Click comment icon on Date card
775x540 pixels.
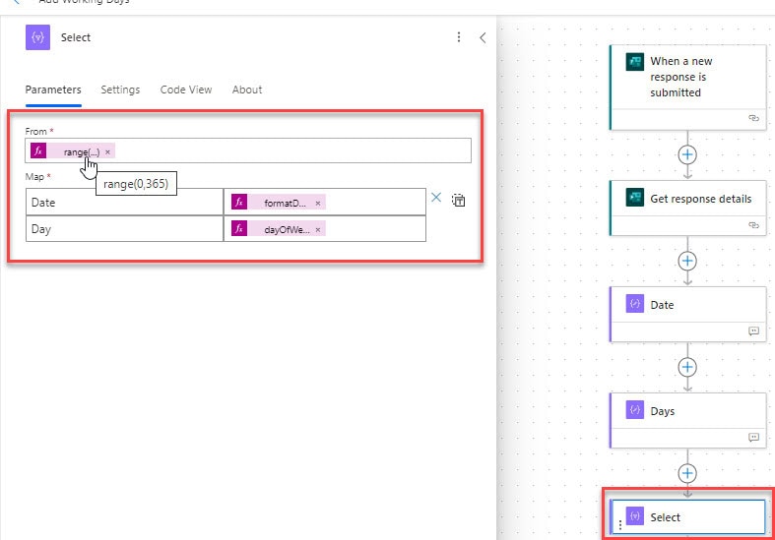[x=753, y=330]
